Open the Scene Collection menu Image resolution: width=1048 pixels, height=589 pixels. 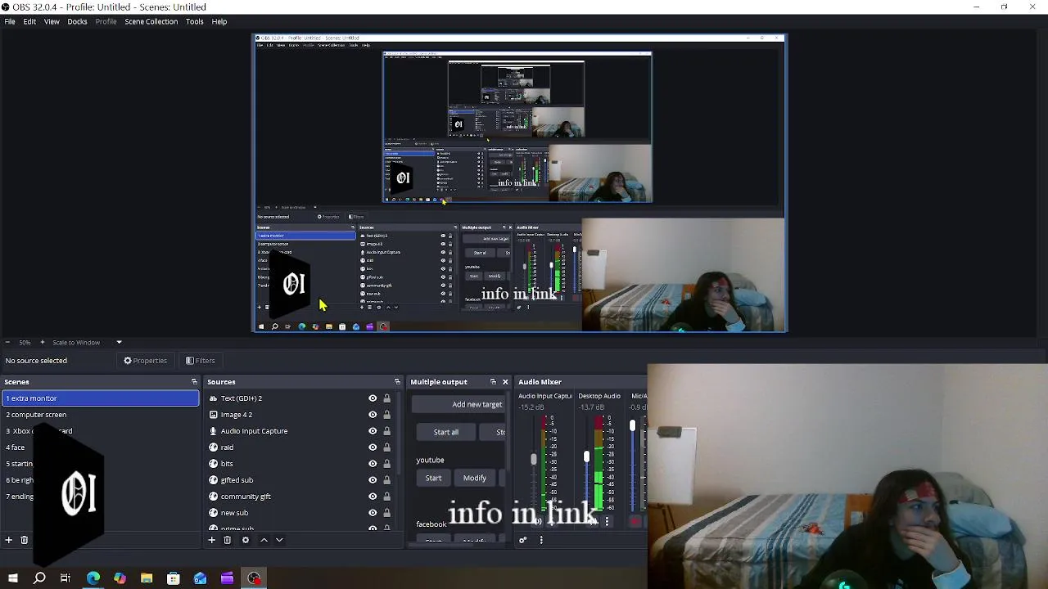pos(151,21)
